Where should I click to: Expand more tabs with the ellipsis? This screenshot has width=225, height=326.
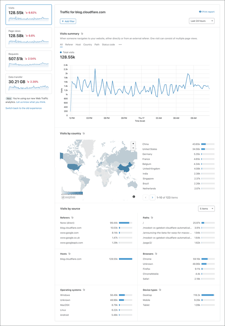pos(120,45)
